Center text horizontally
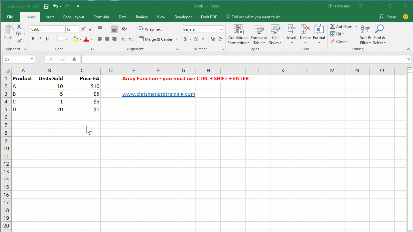The image size is (413, 232). click(x=107, y=39)
